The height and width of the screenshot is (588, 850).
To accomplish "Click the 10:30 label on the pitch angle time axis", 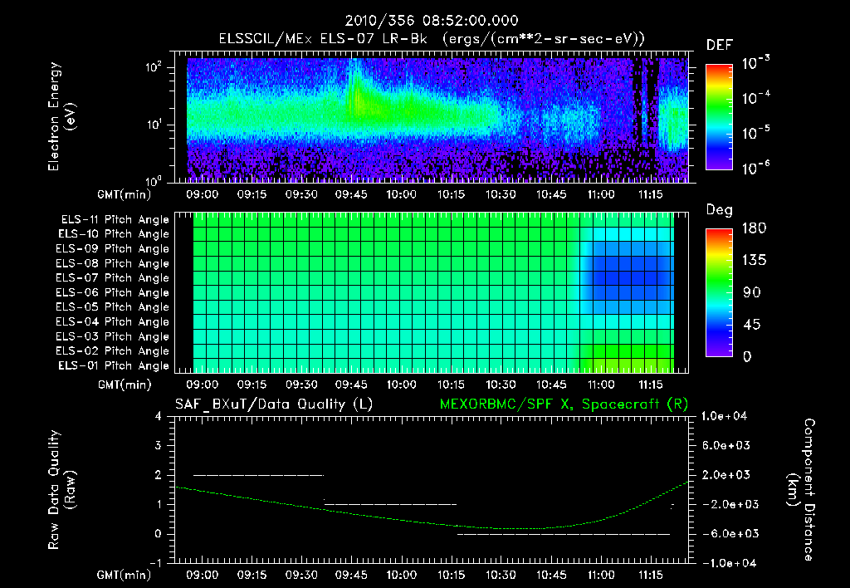I will [x=501, y=385].
